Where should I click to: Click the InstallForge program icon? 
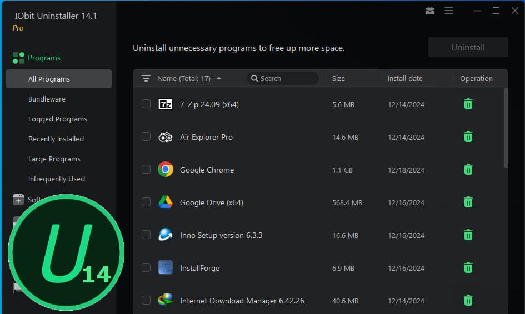pos(166,267)
